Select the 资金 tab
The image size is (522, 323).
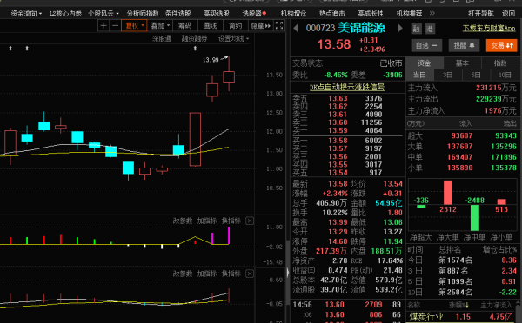tap(425, 63)
